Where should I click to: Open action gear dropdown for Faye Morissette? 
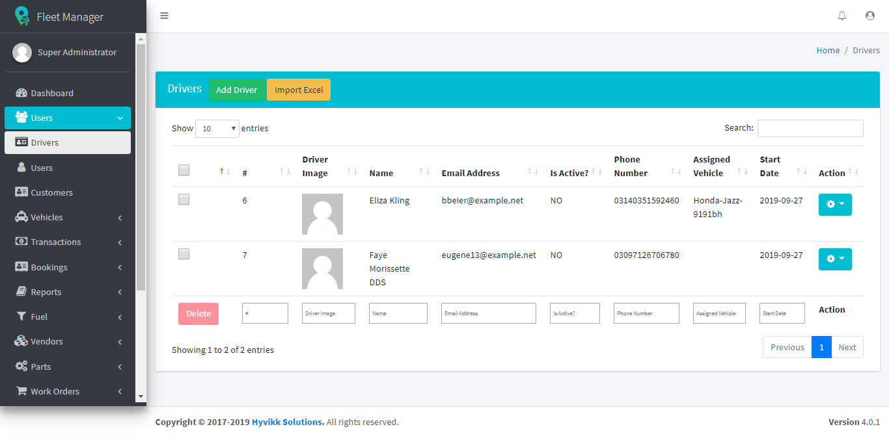click(835, 259)
